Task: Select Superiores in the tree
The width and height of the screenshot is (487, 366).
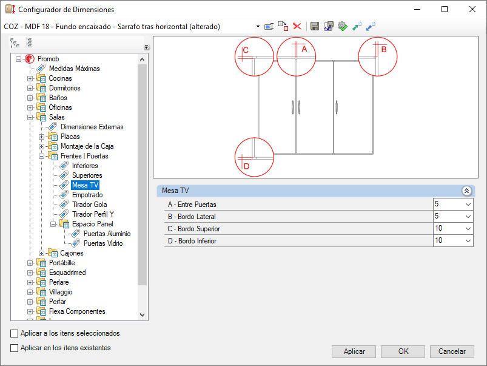Action: point(87,175)
